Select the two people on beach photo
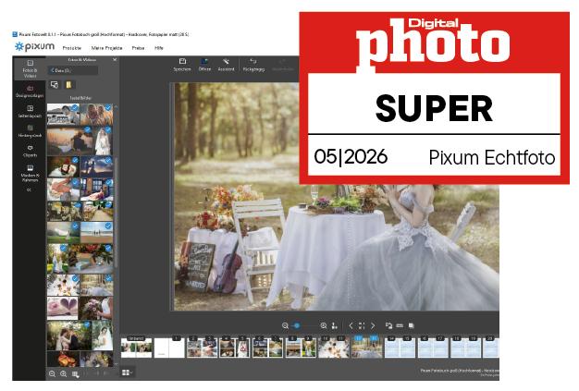The width and height of the screenshot is (579, 391). (x=97, y=232)
